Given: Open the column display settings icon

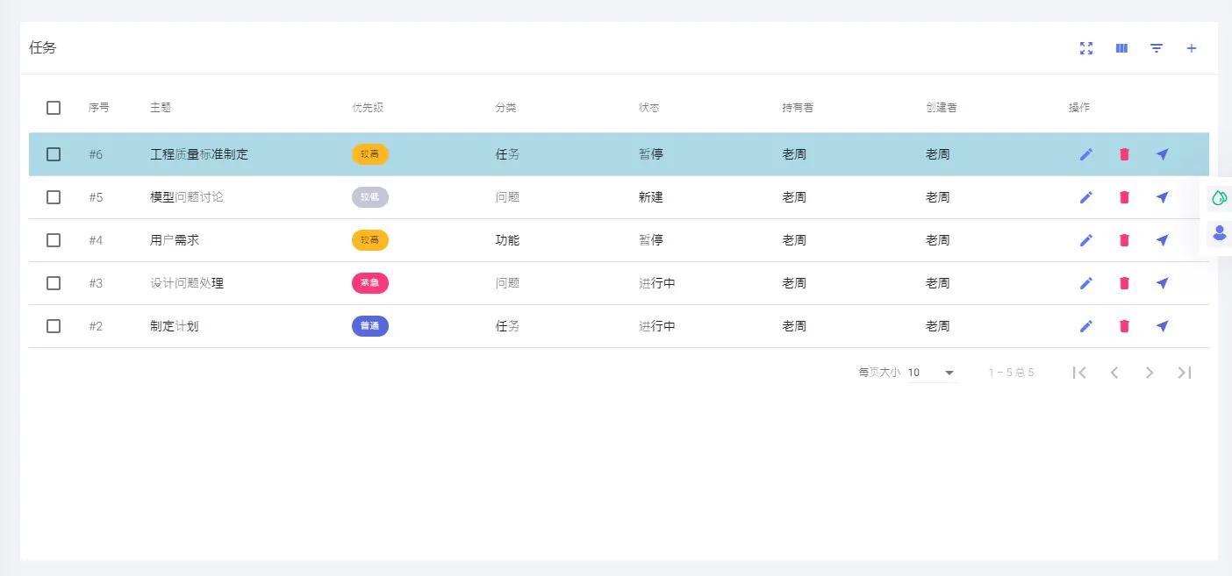Looking at the screenshot, I should point(1121,48).
